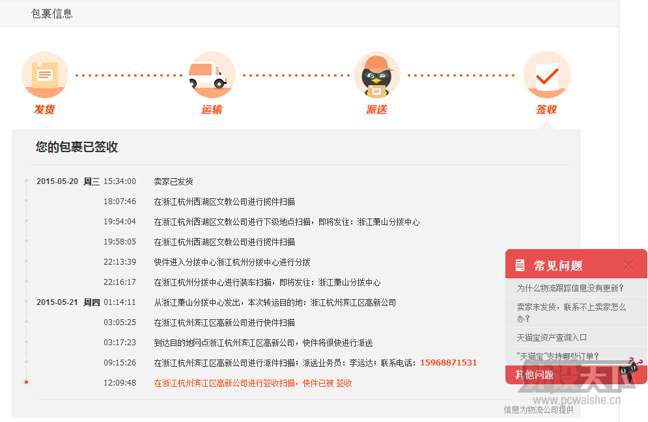
Task: Click the Tmall cat mascot icon
Action: [x=630, y=369]
